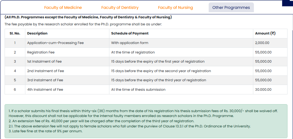Click the Schedule of Payment header
The width and height of the screenshot is (293, 139).
[130, 33]
